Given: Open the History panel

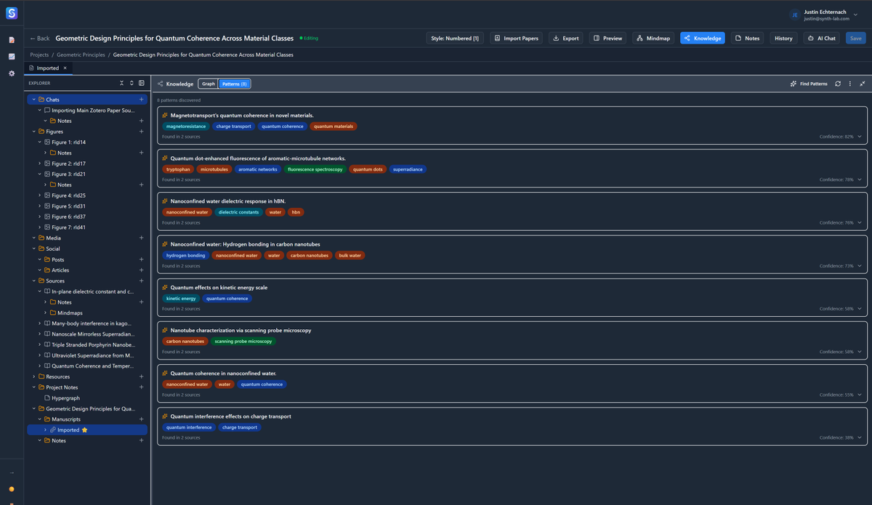Looking at the screenshot, I should [x=783, y=38].
